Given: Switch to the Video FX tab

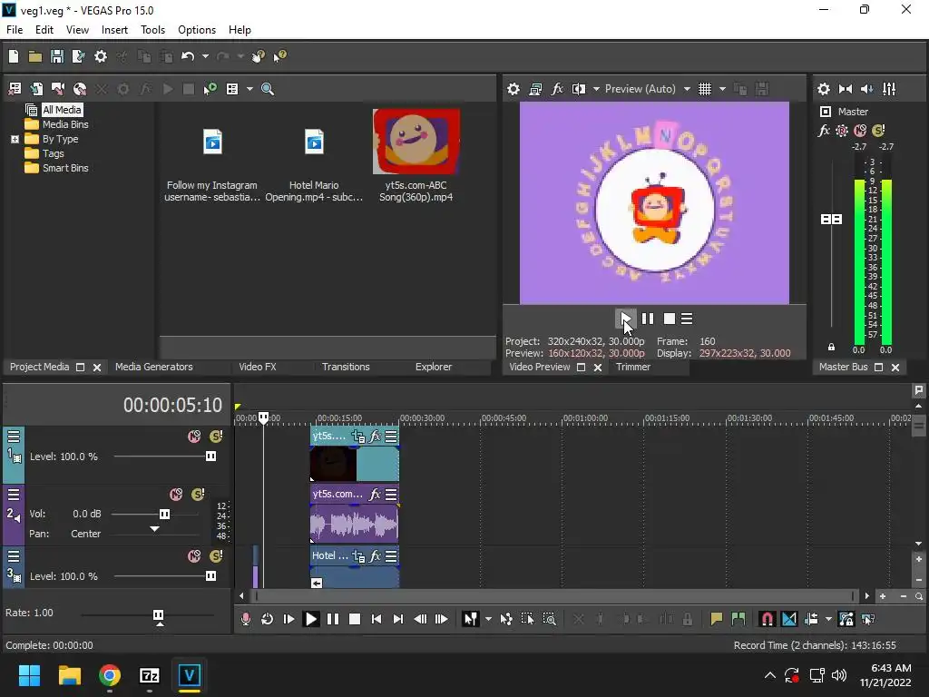Looking at the screenshot, I should 257,367.
